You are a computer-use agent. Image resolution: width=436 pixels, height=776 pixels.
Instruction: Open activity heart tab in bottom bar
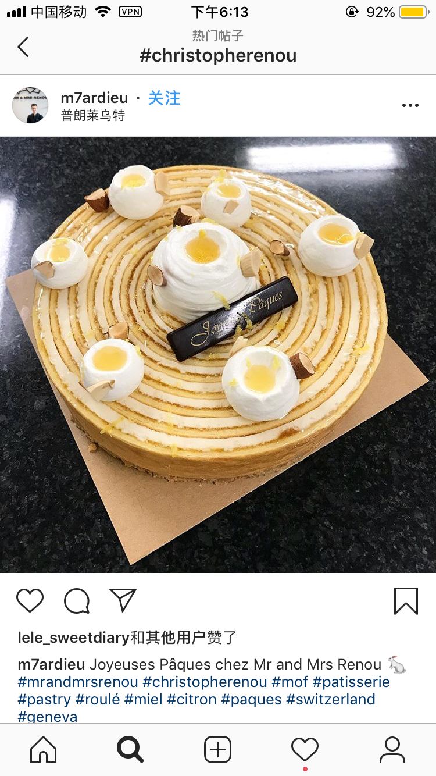(x=305, y=749)
